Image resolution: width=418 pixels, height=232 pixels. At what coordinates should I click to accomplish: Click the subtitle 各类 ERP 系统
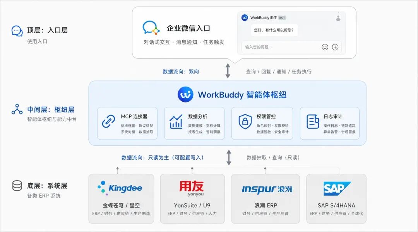(44, 196)
